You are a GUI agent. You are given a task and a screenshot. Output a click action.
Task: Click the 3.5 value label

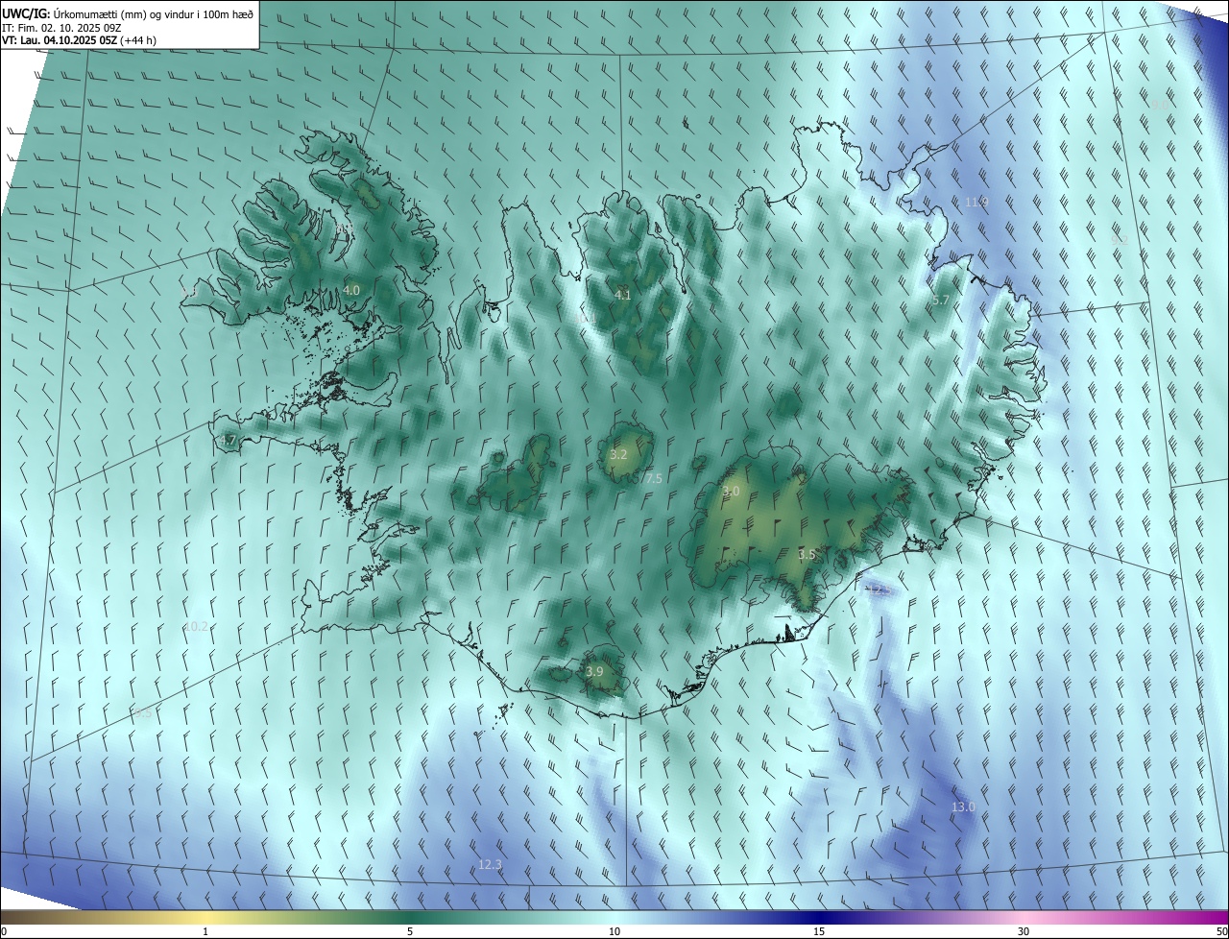pyautogui.click(x=807, y=555)
